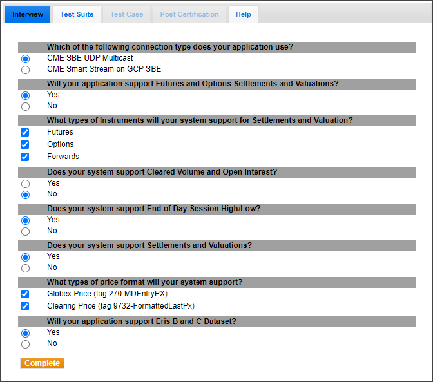
Task: Click the orange Complete button
Action: 42,363
